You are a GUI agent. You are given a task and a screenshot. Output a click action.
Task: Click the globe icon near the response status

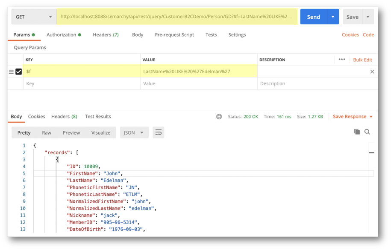click(x=219, y=116)
